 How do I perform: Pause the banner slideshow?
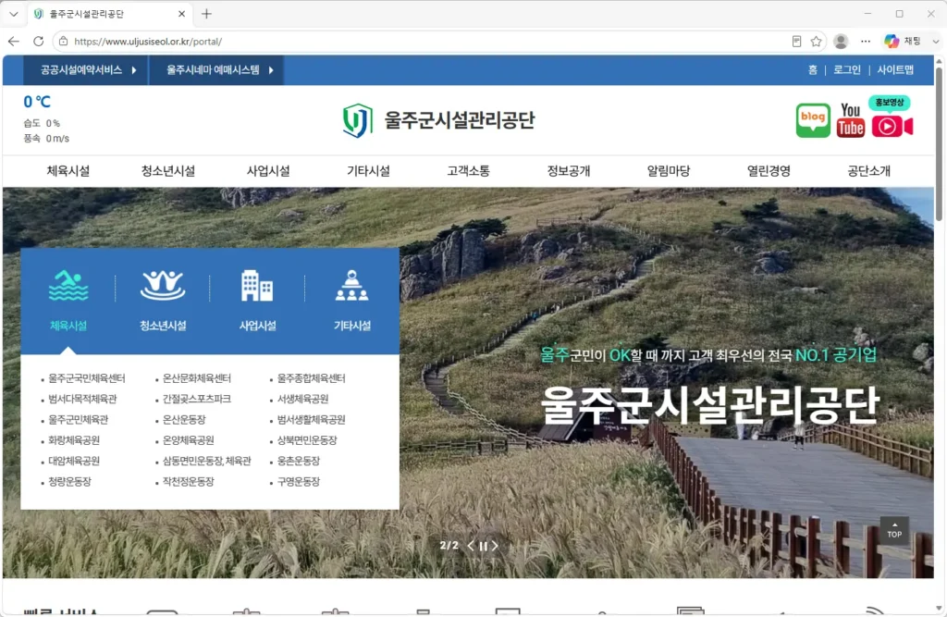[483, 546]
